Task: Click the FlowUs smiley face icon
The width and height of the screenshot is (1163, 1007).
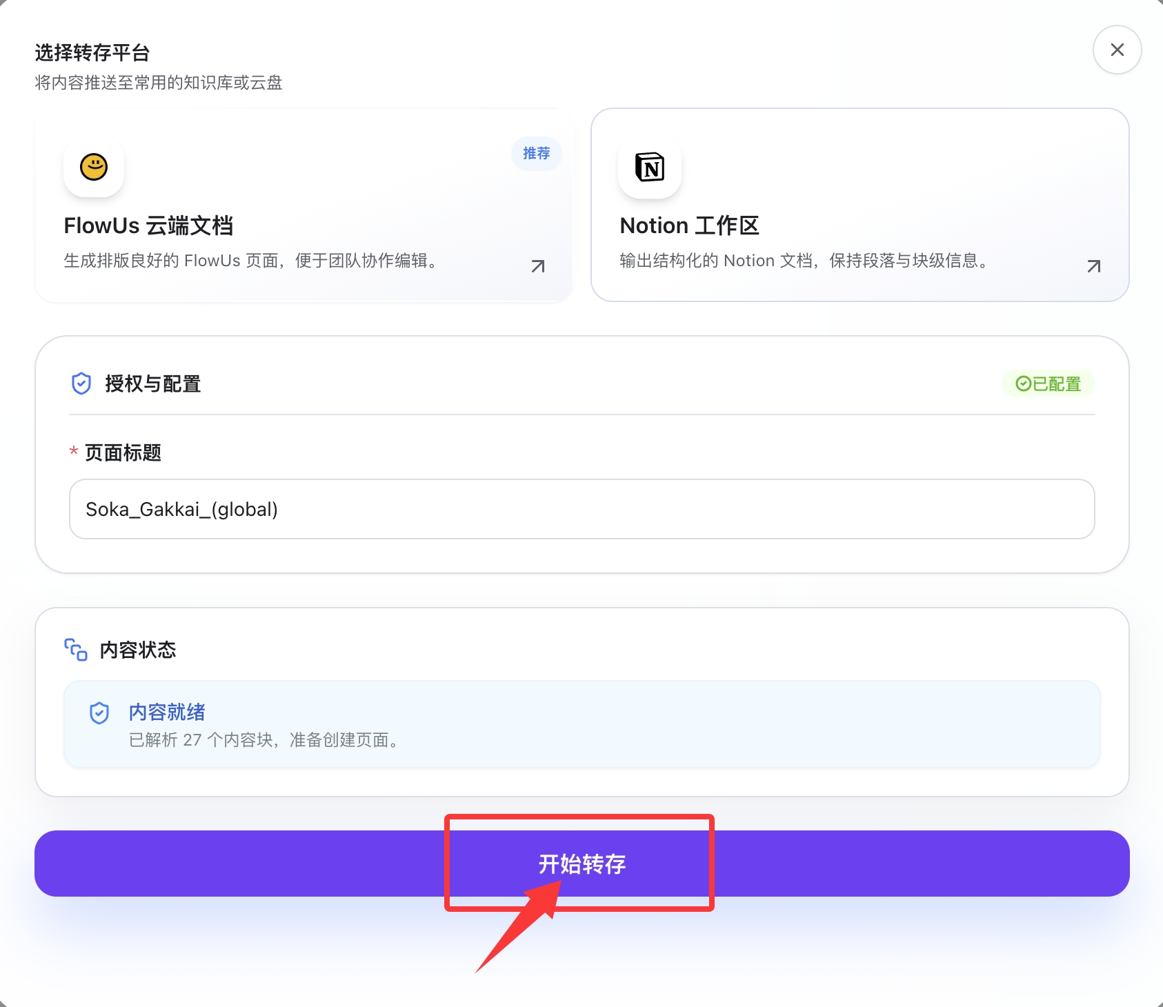Action: [x=94, y=167]
